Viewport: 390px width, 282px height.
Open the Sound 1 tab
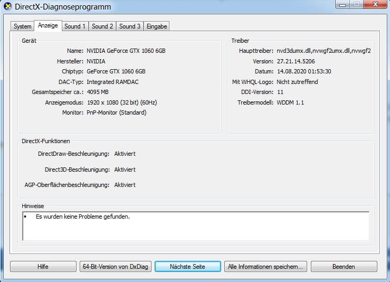(x=75, y=26)
